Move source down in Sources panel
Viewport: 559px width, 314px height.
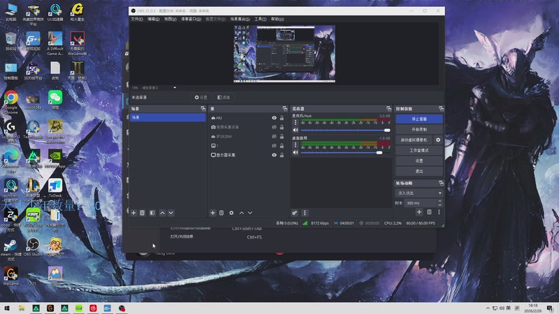tap(250, 213)
